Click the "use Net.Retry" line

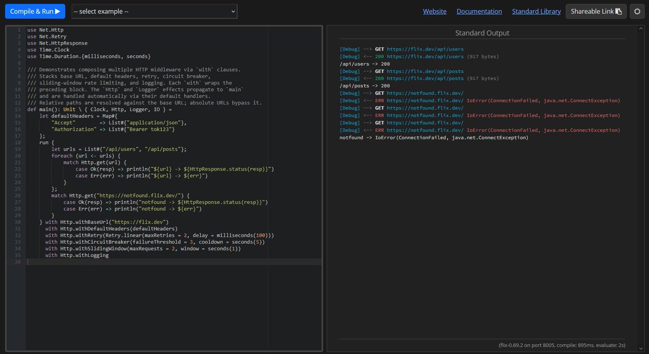(47, 36)
